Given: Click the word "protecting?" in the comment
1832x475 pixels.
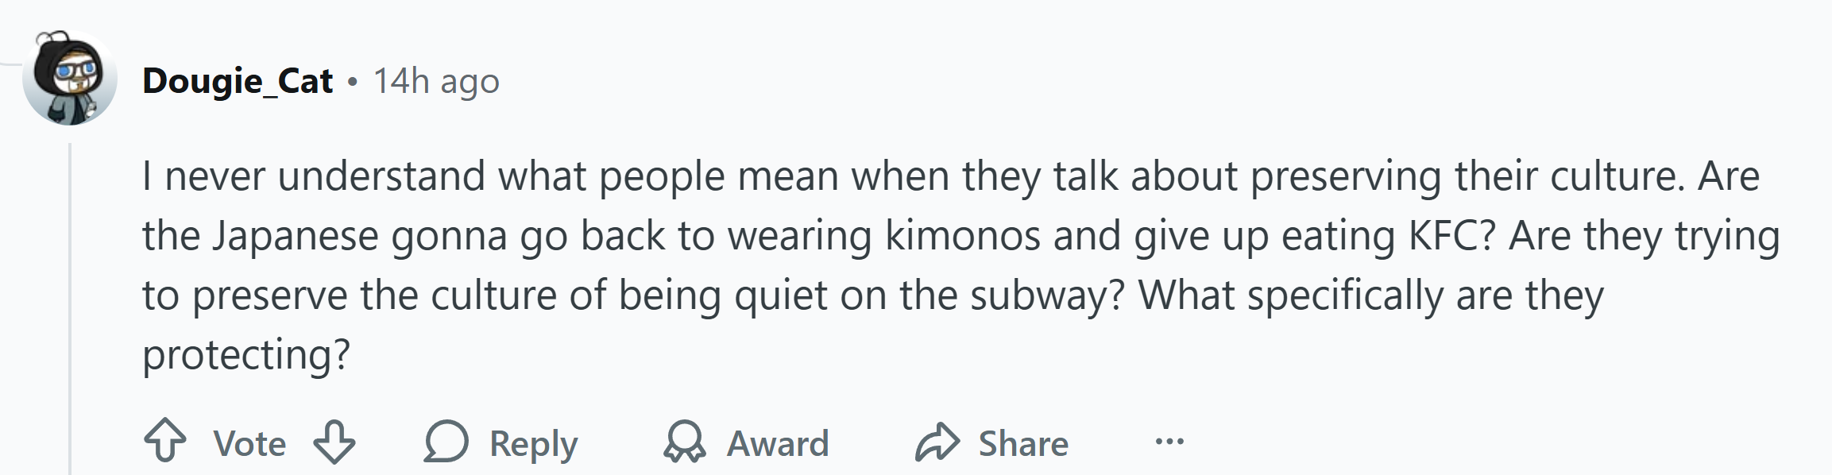Looking at the screenshot, I should [x=246, y=355].
